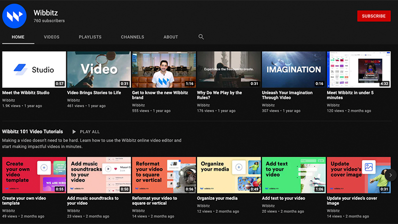This screenshot has height=224, width=398.
Task: Open the Why Do We Play by the Rules thumbnail
Action: pyautogui.click(x=229, y=70)
